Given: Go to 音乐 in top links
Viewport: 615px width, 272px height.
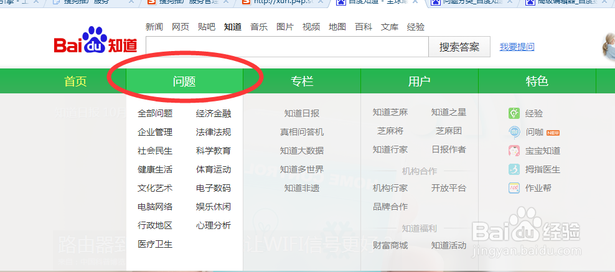Looking at the screenshot, I should pyautogui.click(x=259, y=27).
